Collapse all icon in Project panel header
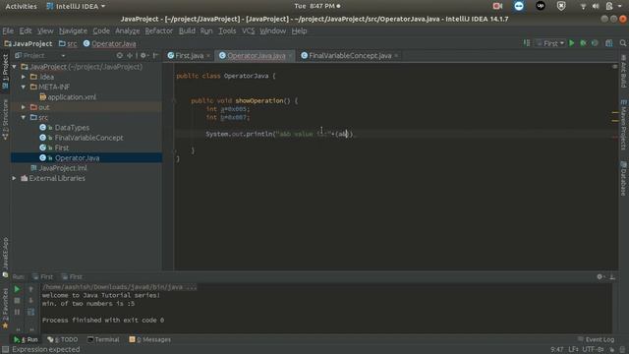The image size is (629, 354). pos(130,55)
